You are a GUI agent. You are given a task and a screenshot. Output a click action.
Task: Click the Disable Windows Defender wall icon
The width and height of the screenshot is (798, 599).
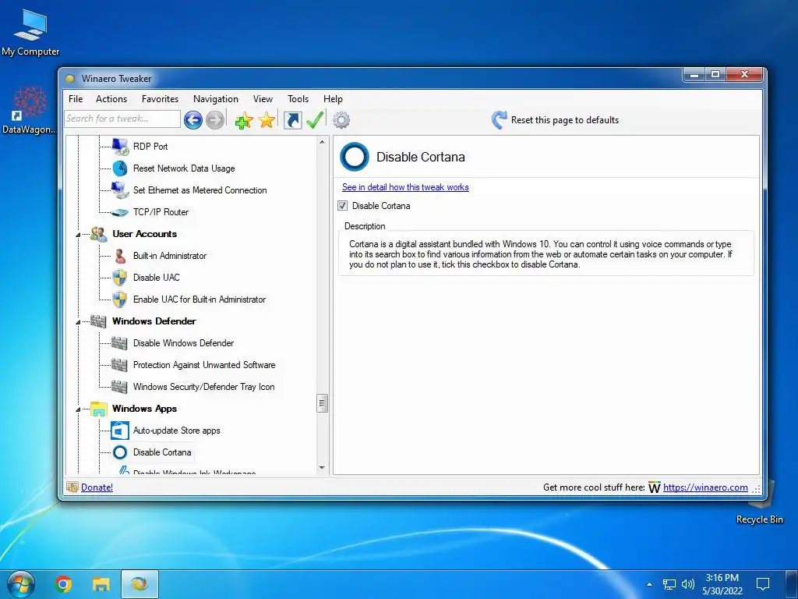(x=119, y=343)
